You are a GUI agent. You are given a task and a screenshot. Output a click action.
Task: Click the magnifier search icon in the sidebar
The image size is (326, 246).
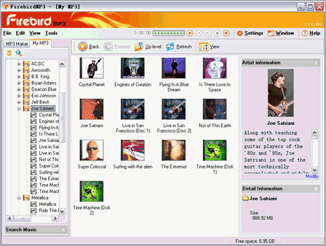click(x=19, y=53)
